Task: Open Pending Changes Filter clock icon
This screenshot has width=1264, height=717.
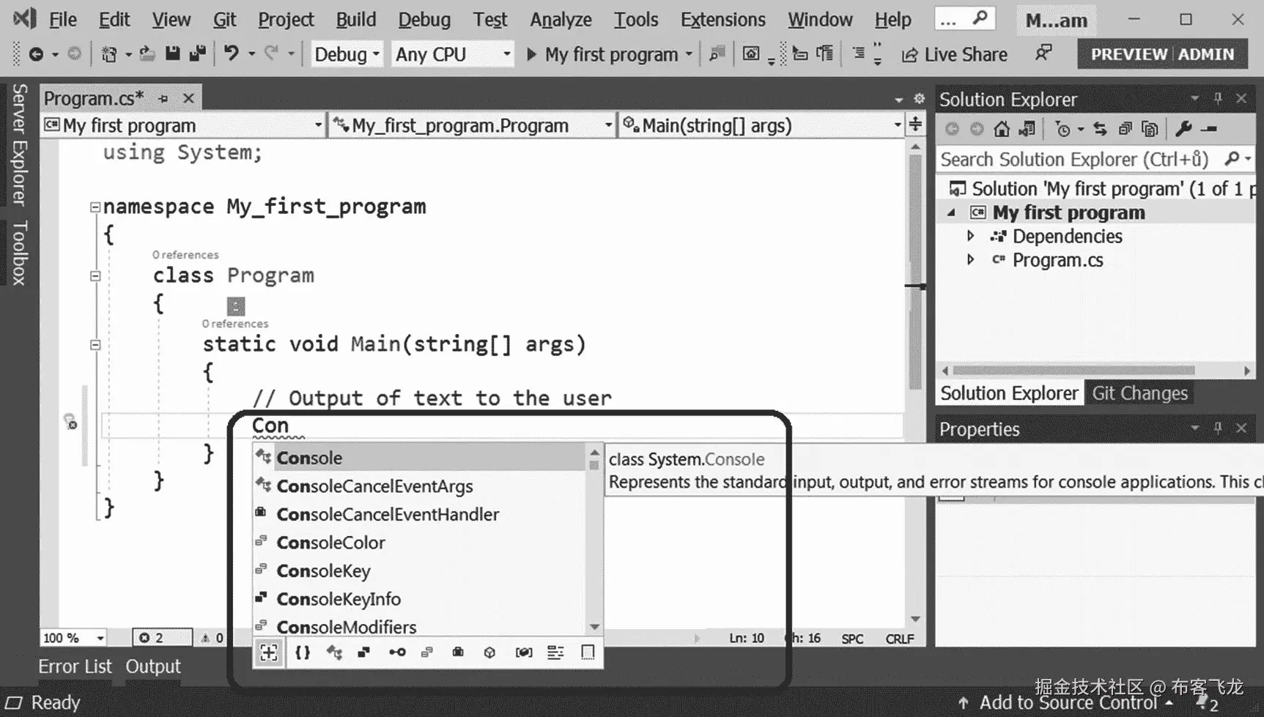Action: (1062, 129)
